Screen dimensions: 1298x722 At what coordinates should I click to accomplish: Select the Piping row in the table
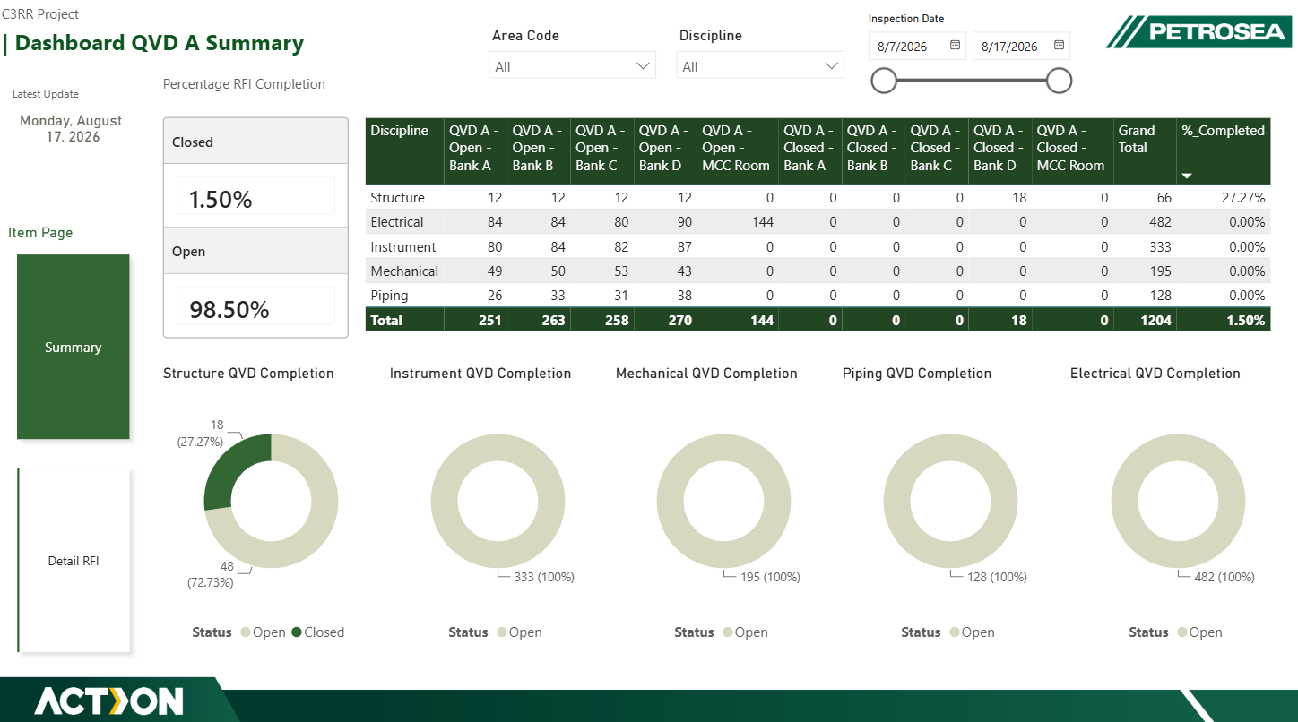click(818, 295)
